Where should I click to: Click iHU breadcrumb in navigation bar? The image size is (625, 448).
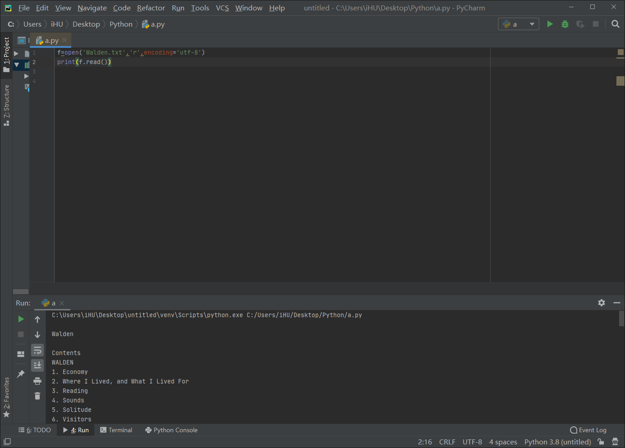point(57,24)
